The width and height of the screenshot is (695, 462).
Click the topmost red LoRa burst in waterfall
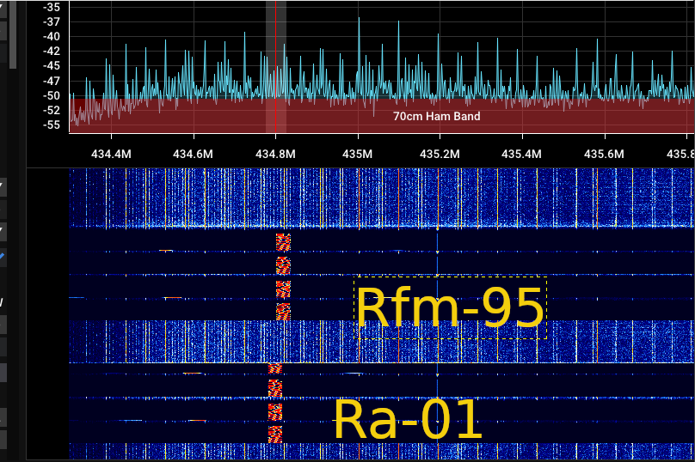tap(283, 242)
